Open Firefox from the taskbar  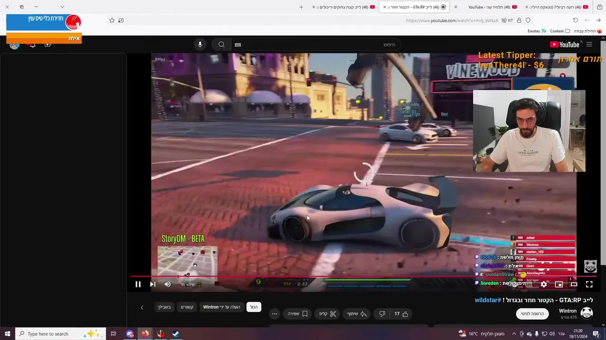[145, 334]
